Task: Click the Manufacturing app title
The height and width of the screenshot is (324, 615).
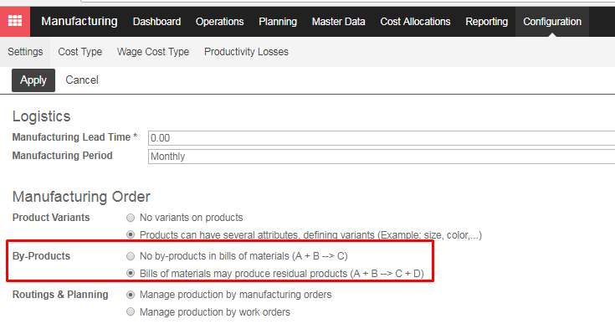Action: (x=79, y=21)
